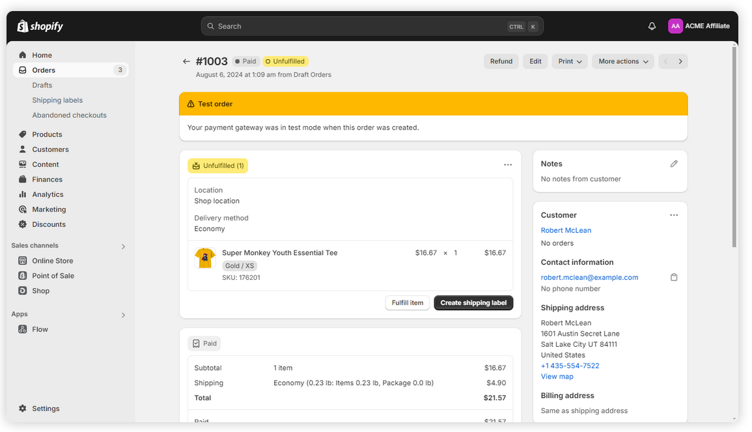Open the Unfulfilled card three-dot menu
The height and width of the screenshot is (432, 752).
tap(508, 165)
